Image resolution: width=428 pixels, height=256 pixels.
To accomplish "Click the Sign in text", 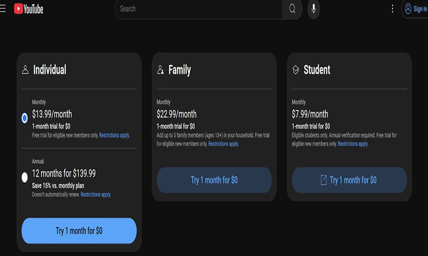I will point(420,9).
